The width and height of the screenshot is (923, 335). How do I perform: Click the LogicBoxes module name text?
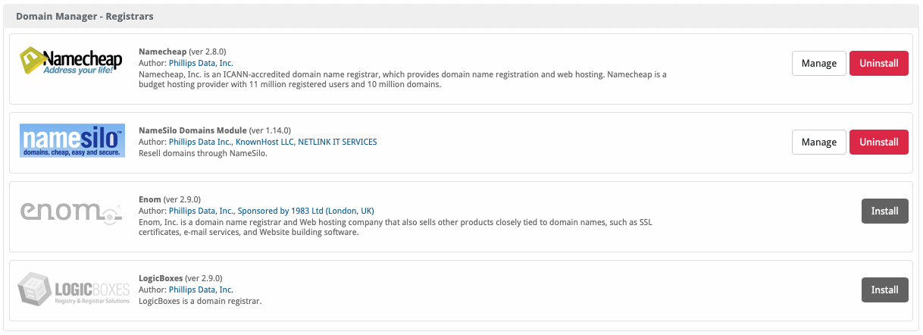coord(161,278)
